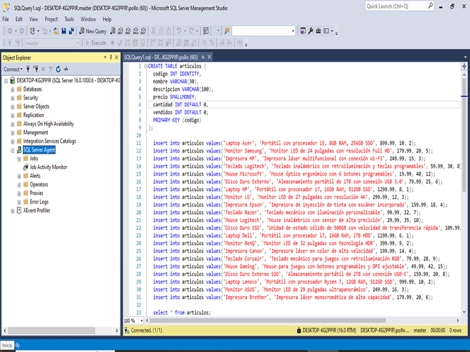Image resolution: width=470 pixels, height=352 pixels.
Task: Toggle pin on the Object Explorer panel
Action: click(x=110, y=57)
